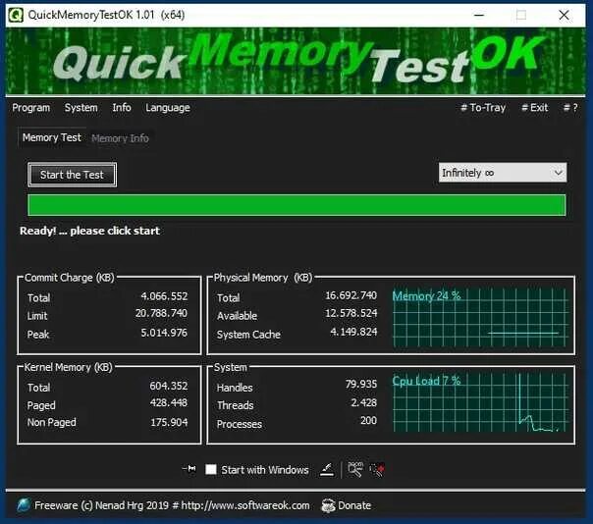
Task: Click the dotted-selection icon with the red mark
Action: pyautogui.click(x=377, y=470)
